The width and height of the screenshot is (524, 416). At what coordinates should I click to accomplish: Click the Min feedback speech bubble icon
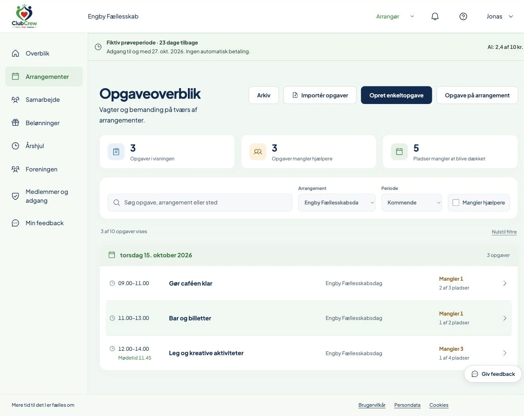click(x=15, y=223)
